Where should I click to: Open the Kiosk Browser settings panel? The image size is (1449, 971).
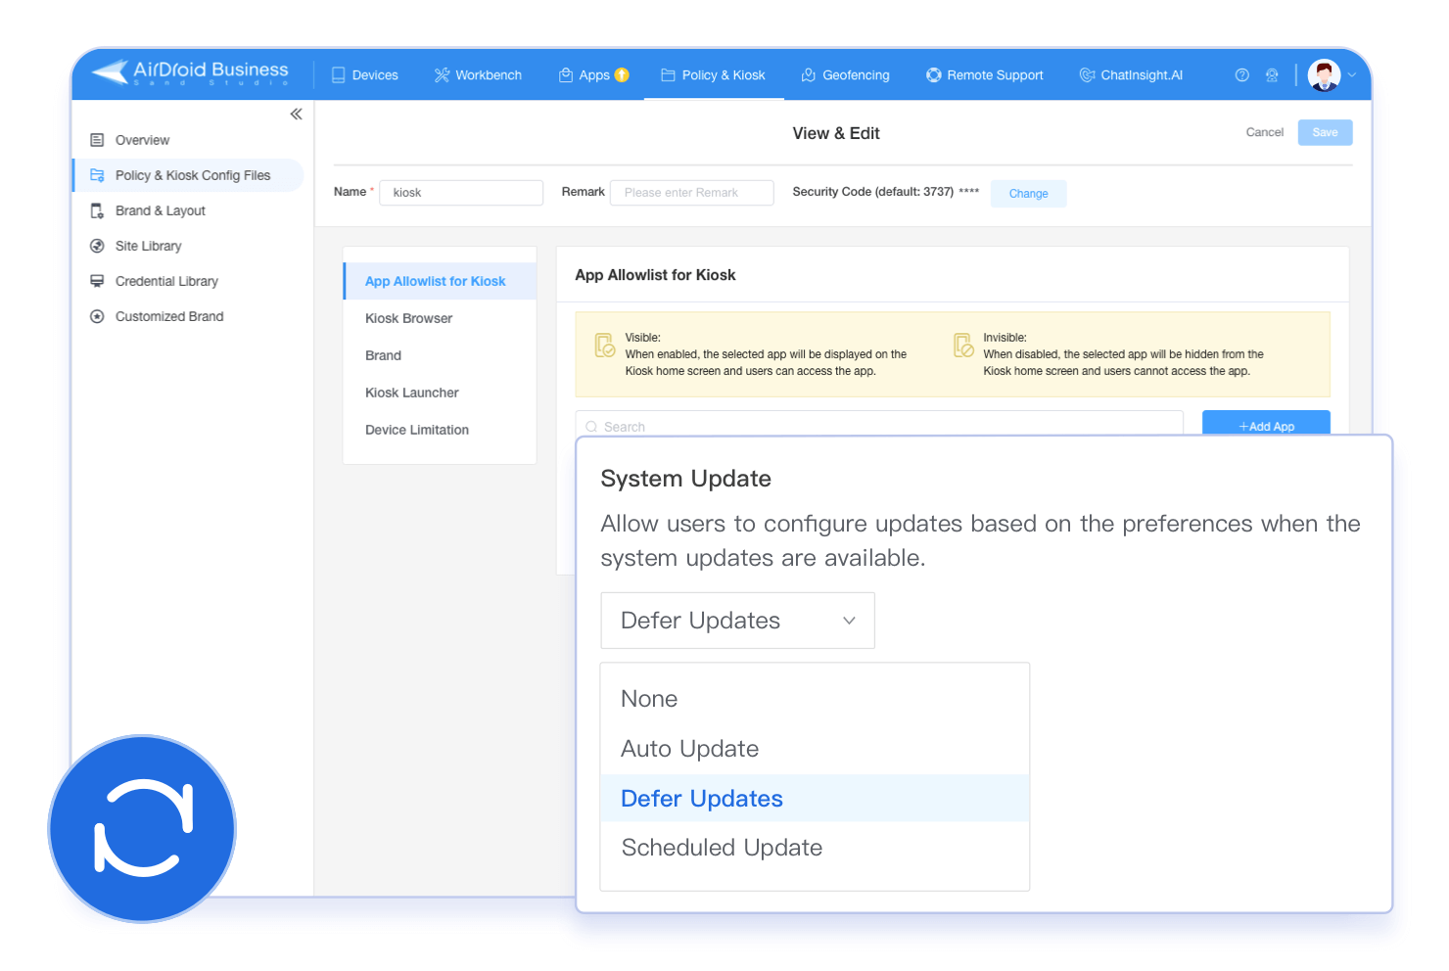(408, 318)
